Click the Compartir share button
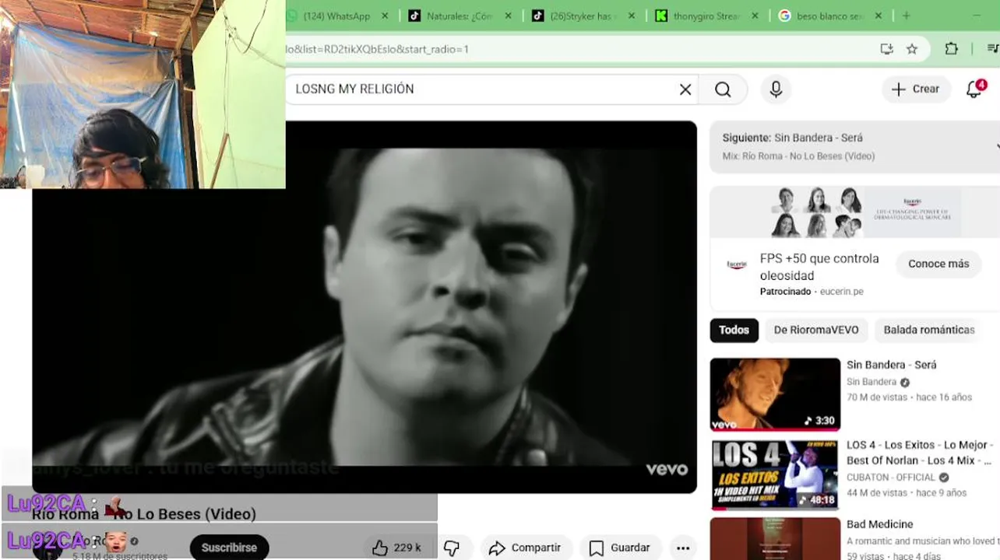The image size is (1000, 560). click(x=526, y=548)
